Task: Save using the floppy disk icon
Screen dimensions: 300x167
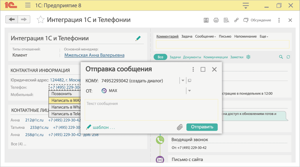Action: pos(206,20)
